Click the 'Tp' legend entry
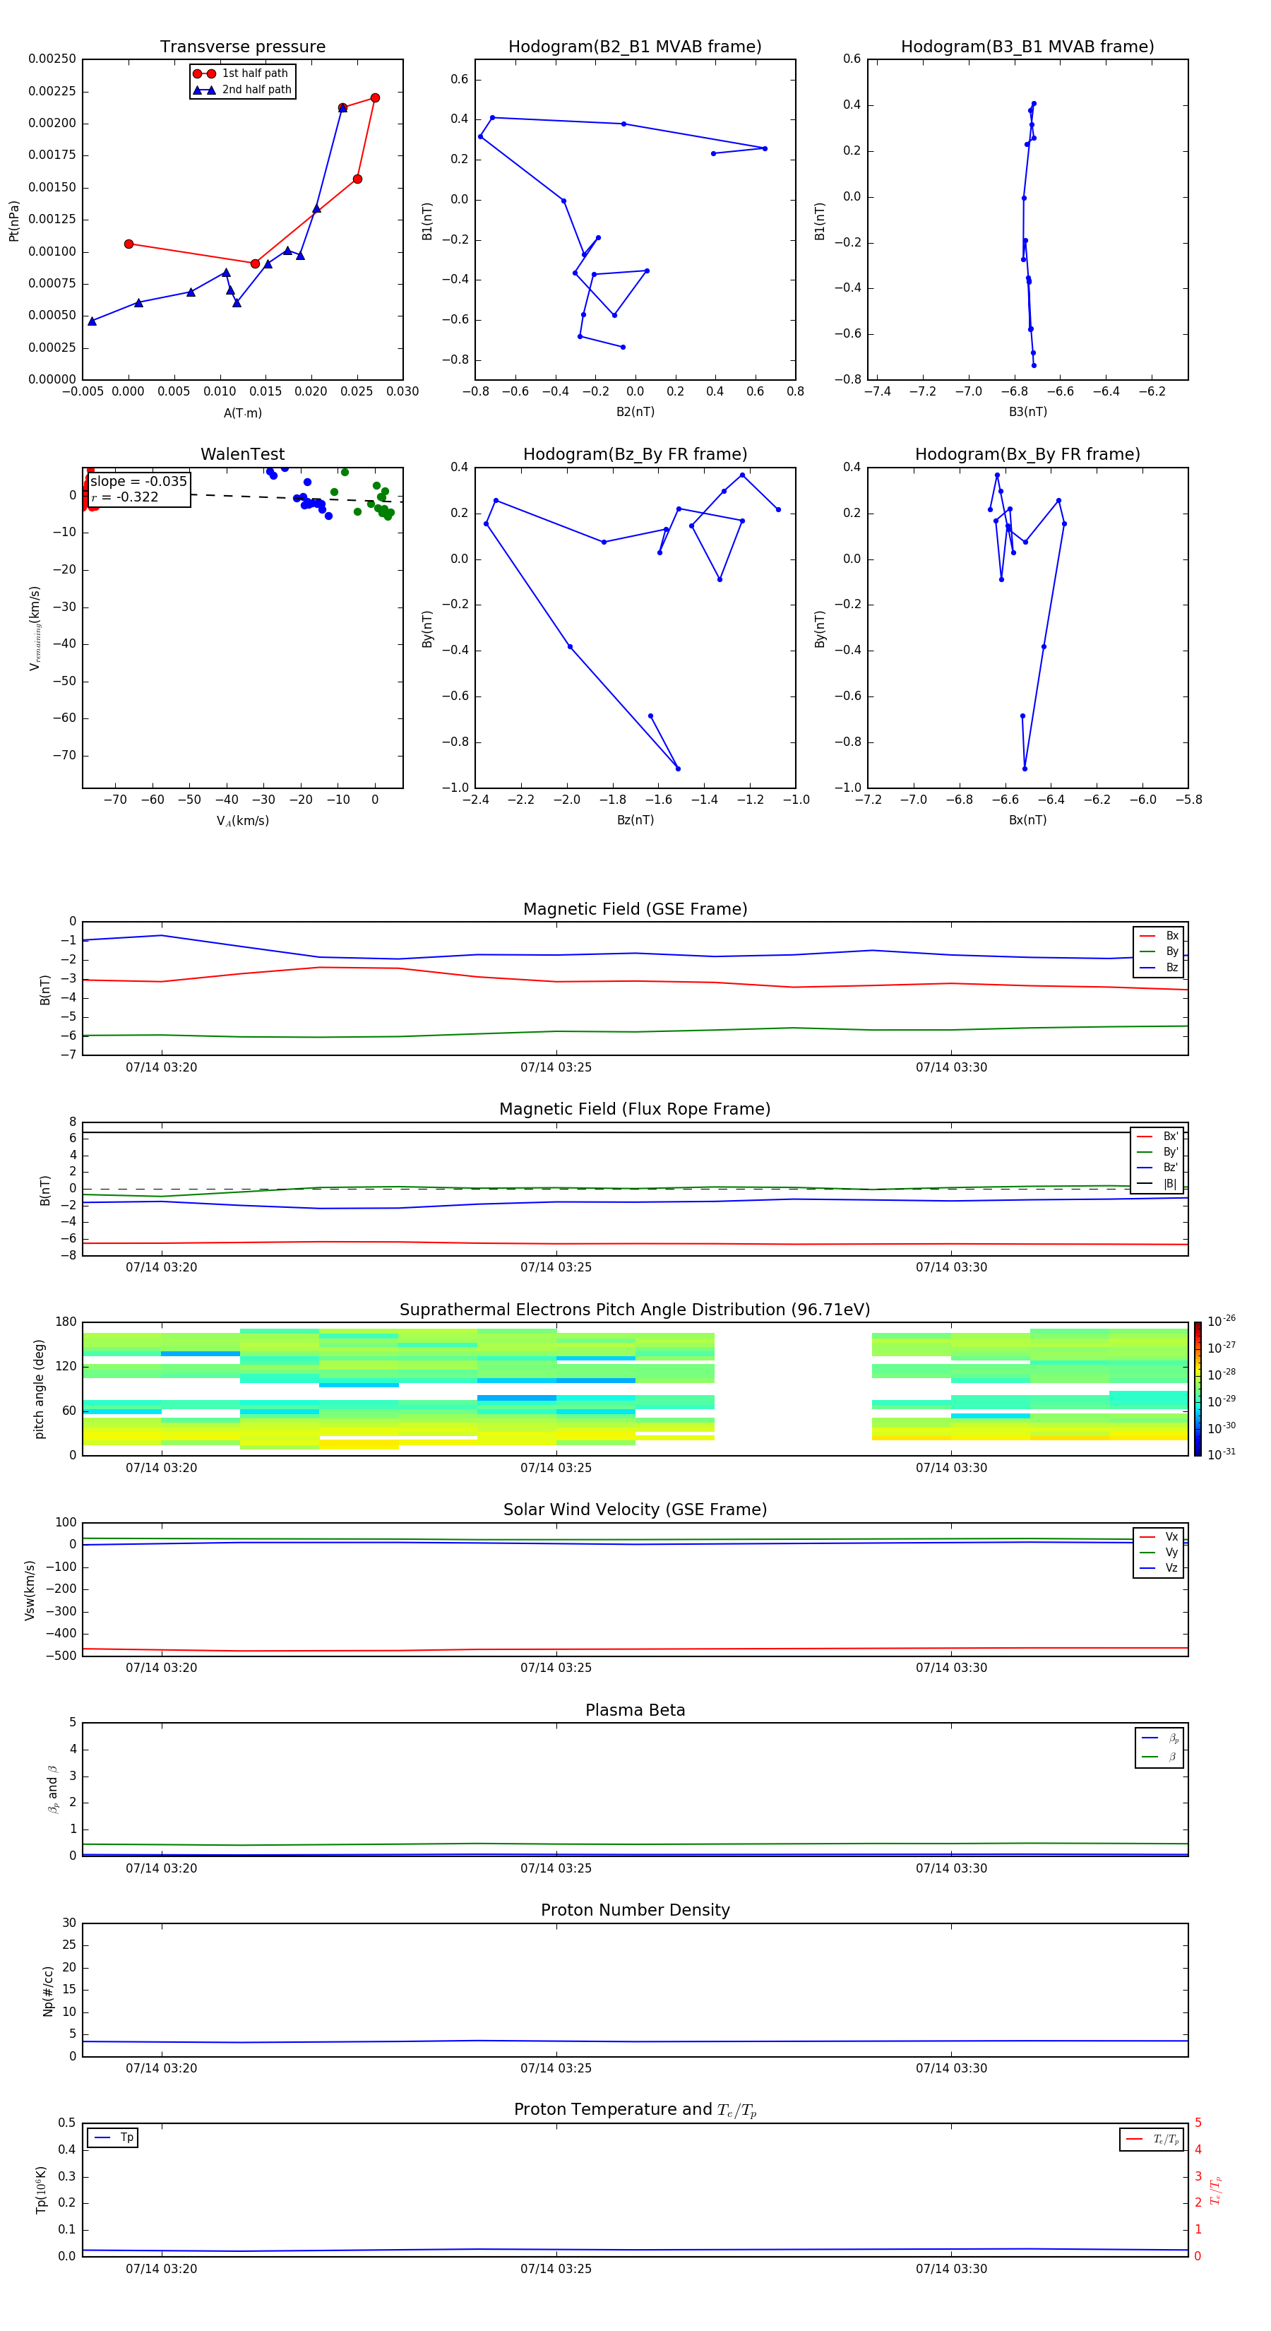 point(113,2137)
